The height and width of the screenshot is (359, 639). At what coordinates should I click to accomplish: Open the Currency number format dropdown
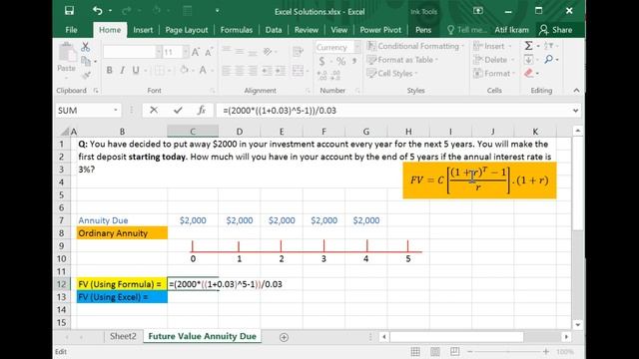point(357,47)
